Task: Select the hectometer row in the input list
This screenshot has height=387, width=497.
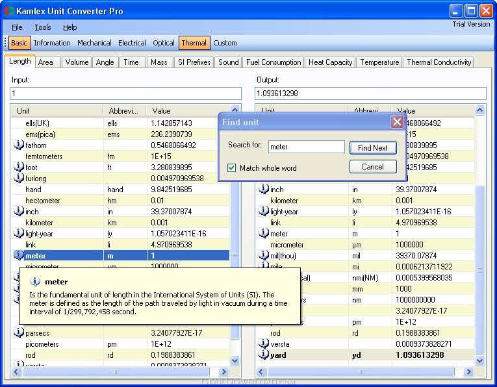Action: [x=120, y=200]
